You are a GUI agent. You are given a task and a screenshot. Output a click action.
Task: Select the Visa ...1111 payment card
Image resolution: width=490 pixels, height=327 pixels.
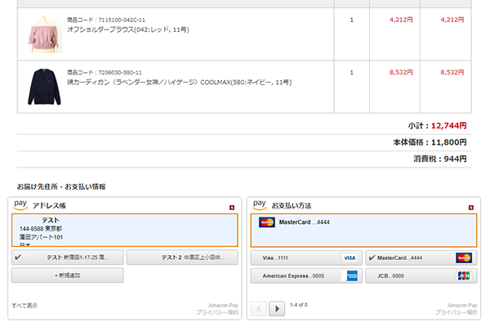coord(304,258)
